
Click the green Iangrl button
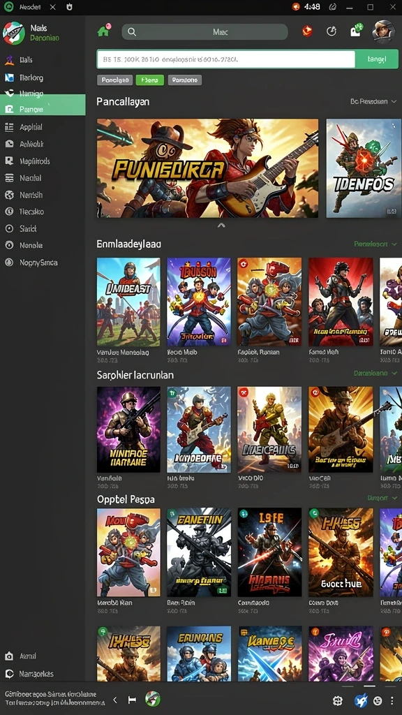tap(376, 59)
